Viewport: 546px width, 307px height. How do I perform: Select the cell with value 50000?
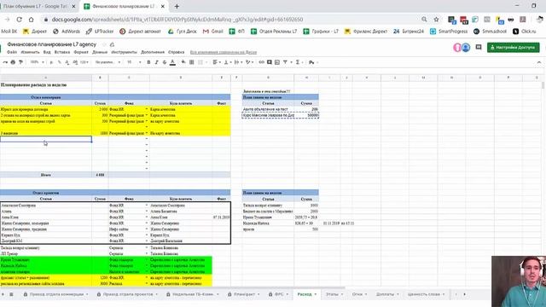(306, 115)
